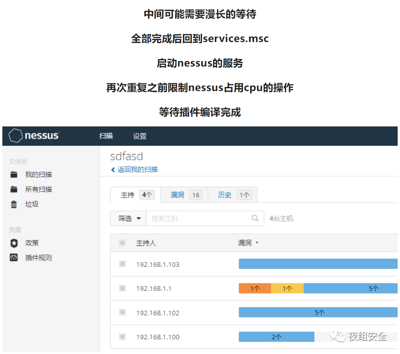The image size is (400, 354).
Task: Click the 主持人 column header
Action: pos(146,243)
